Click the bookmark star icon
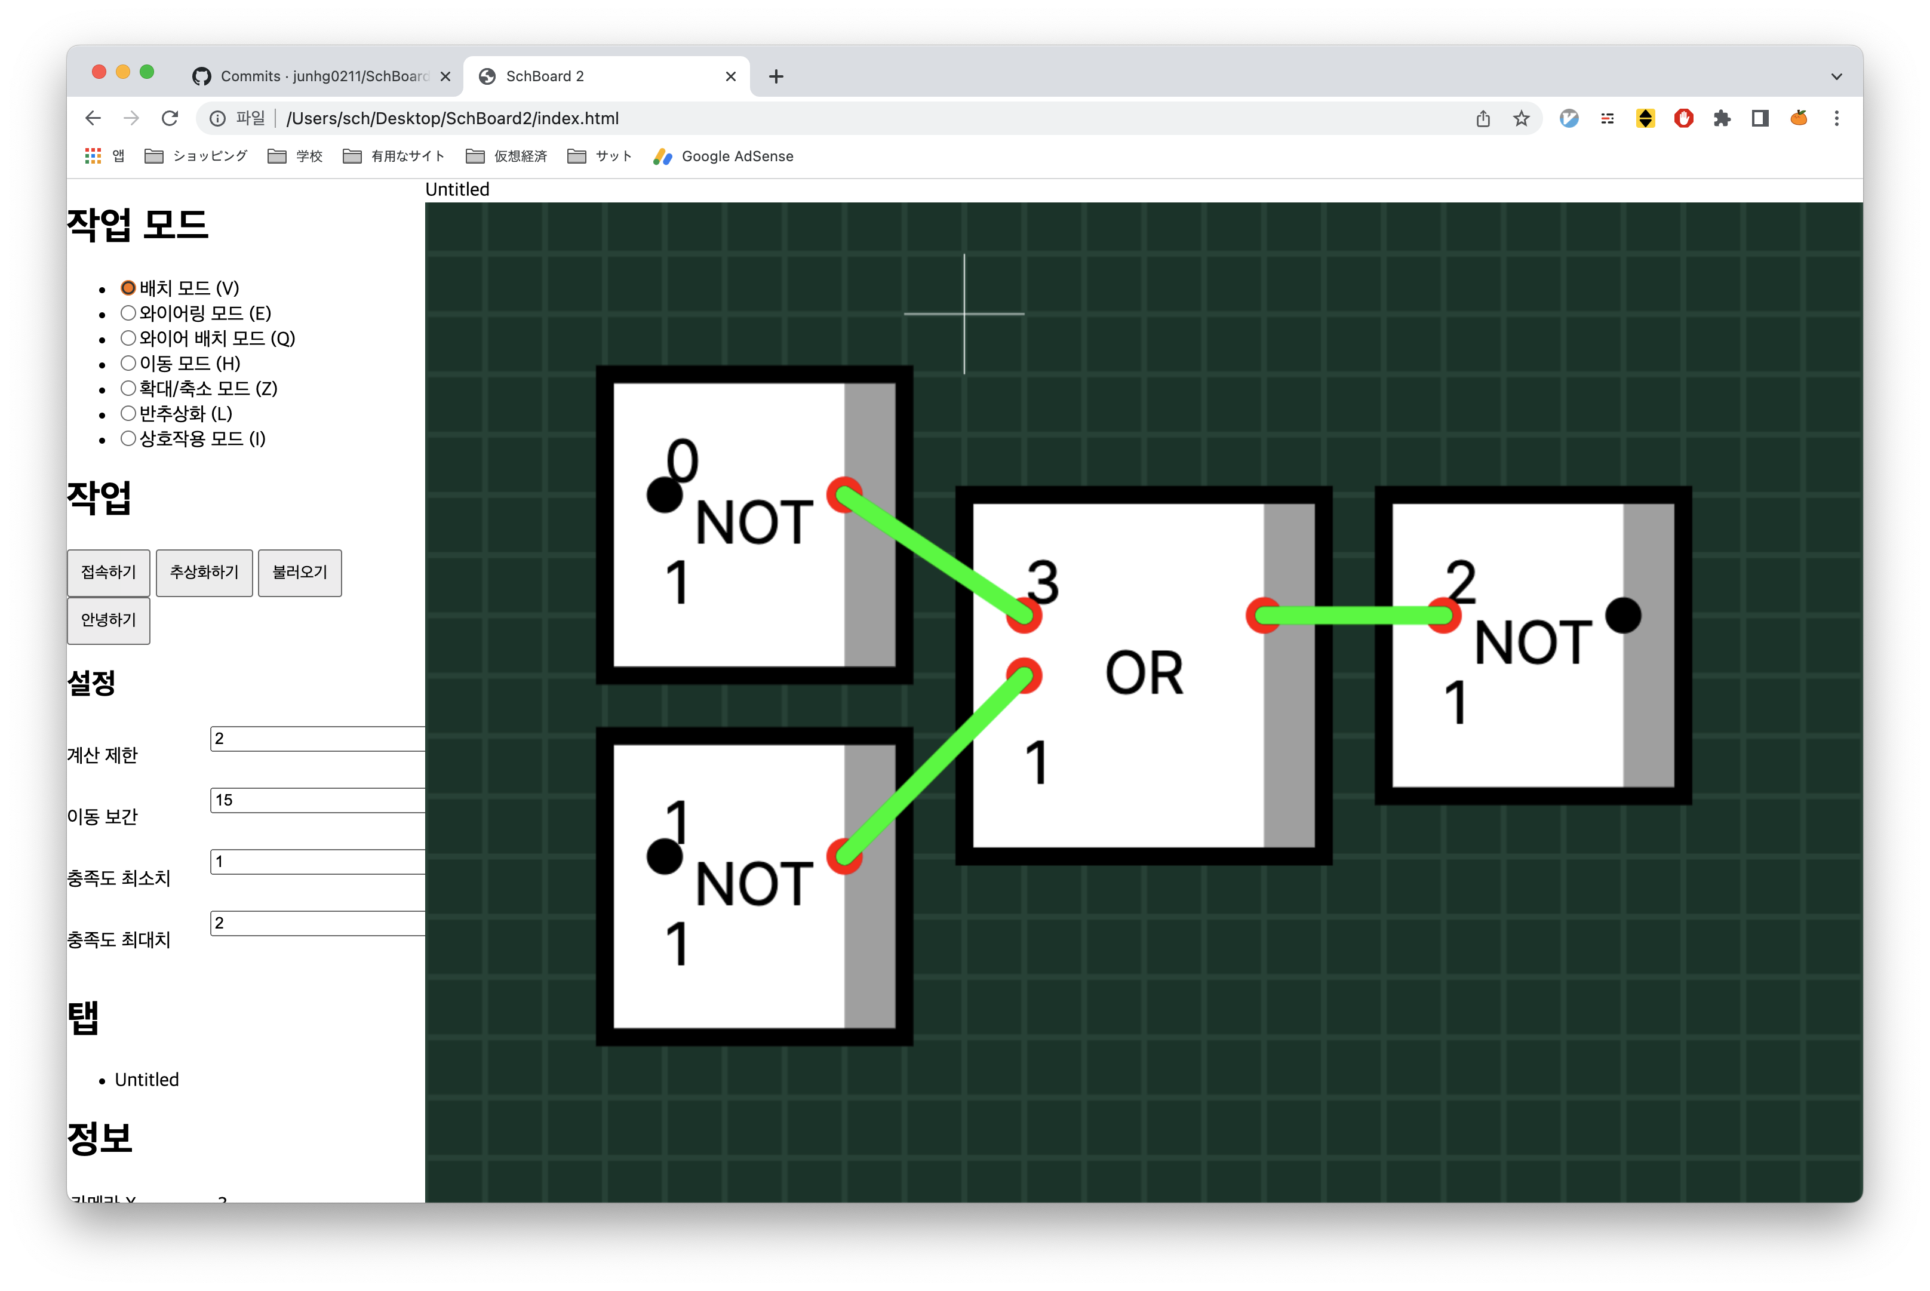 coord(1521,119)
